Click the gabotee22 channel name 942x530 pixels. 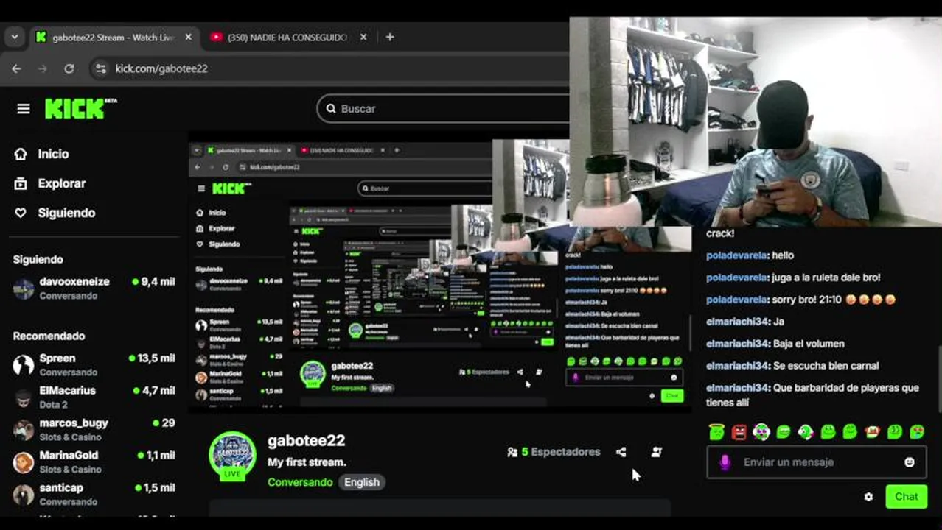[306, 440]
